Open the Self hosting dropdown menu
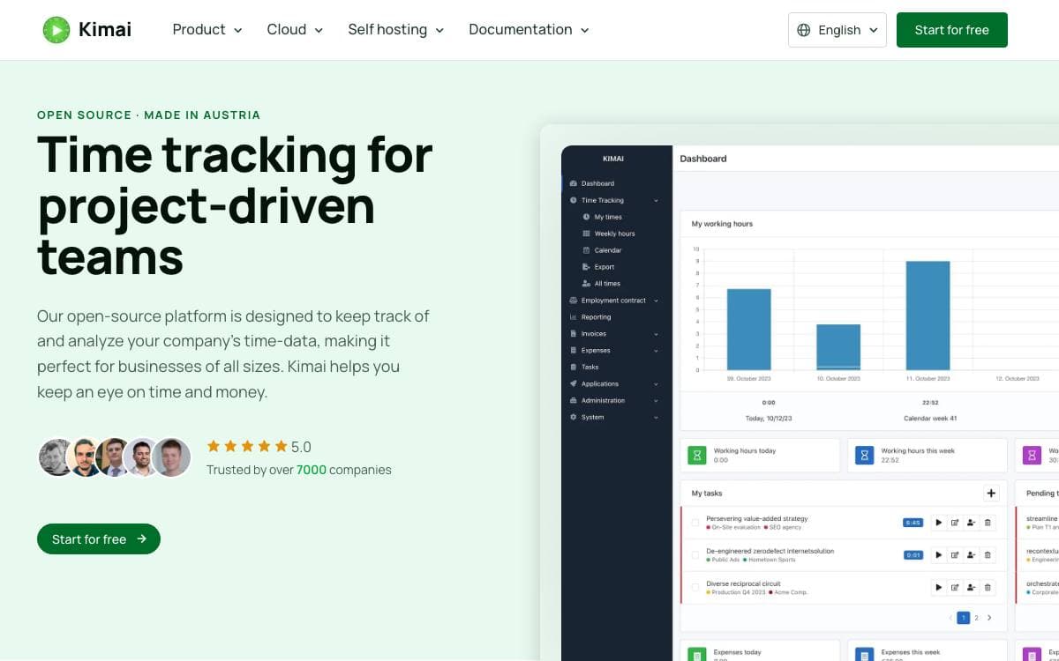This screenshot has height=661, width=1059. [x=396, y=30]
